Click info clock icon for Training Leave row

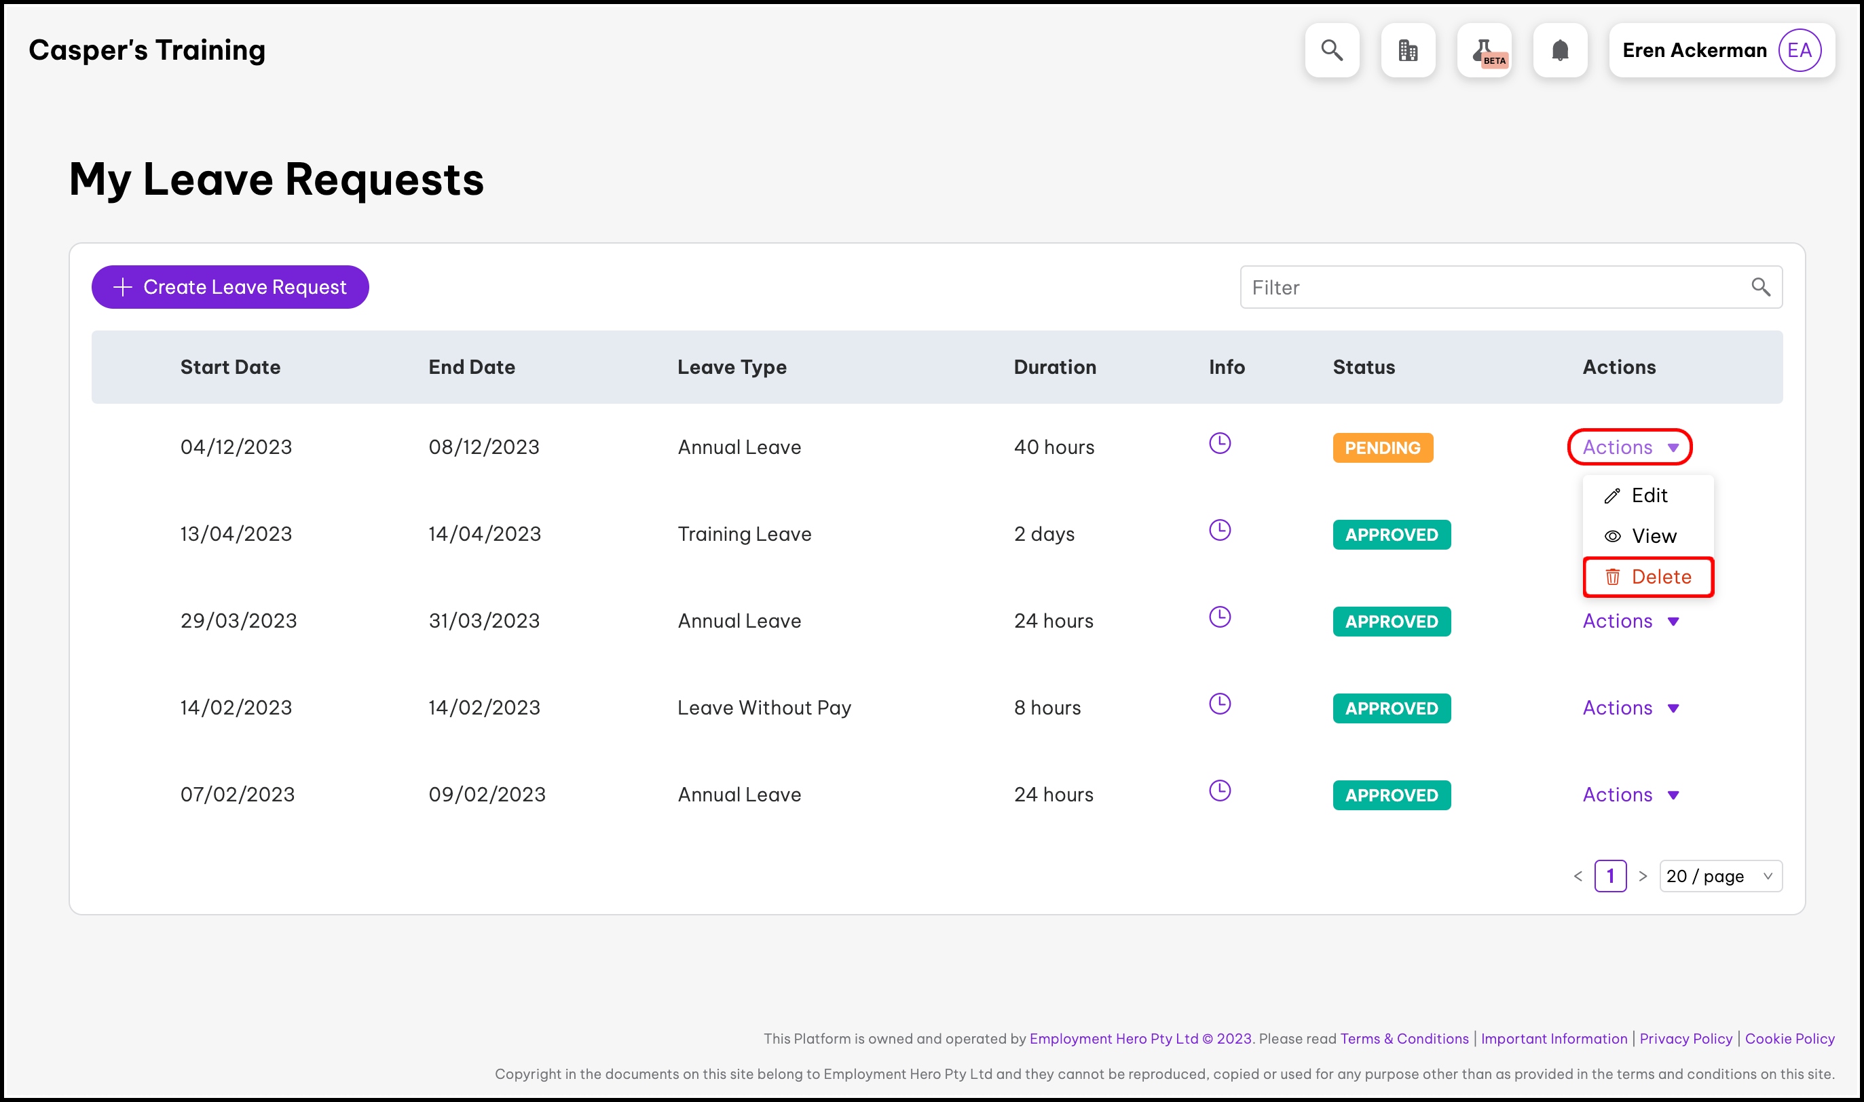pyautogui.click(x=1219, y=530)
